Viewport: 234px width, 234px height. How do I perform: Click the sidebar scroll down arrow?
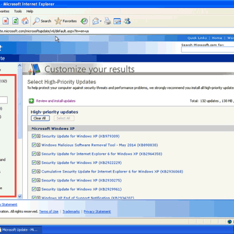pyautogui.click(x=19, y=196)
